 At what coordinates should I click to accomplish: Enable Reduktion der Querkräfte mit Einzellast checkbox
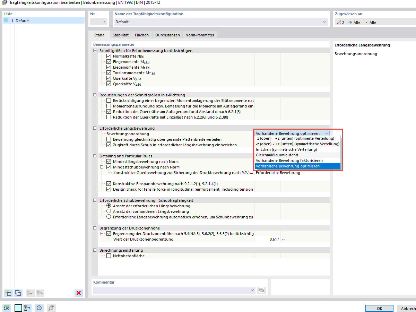click(x=109, y=117)
